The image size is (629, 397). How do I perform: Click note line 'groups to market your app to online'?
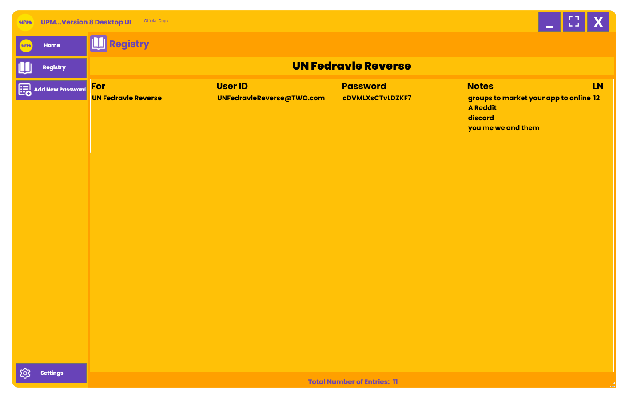(529, 98)
